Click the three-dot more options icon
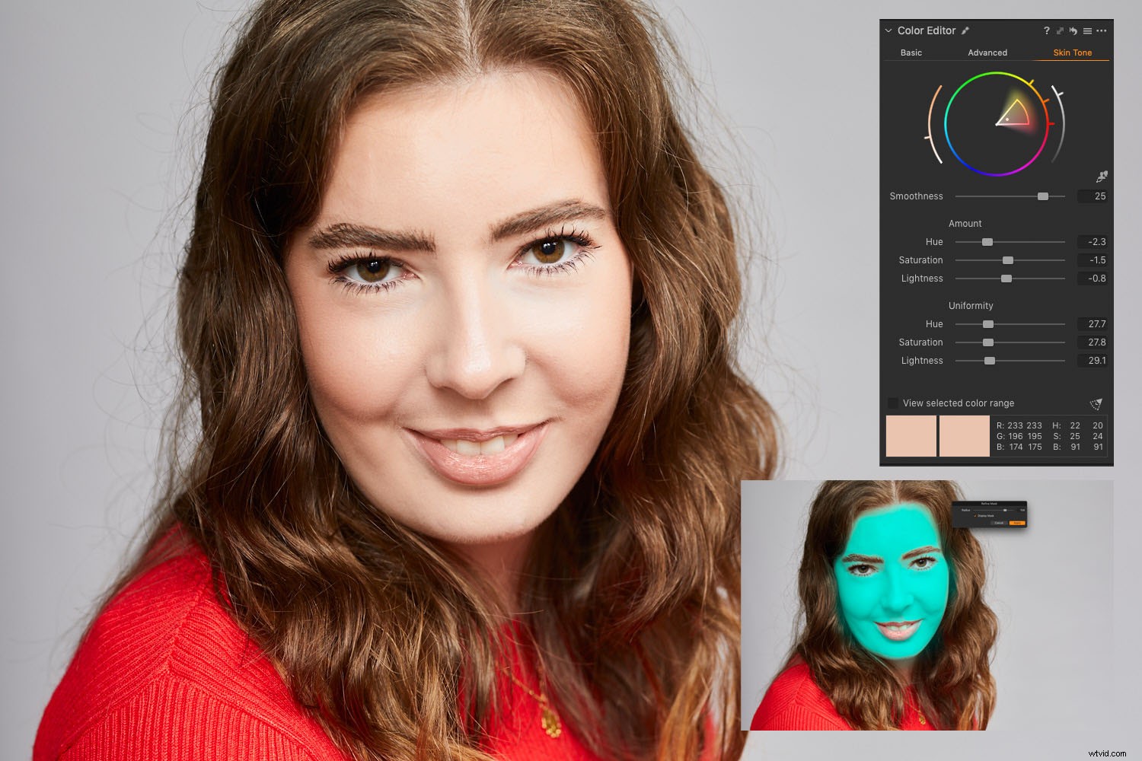Screen dimensions: 1142x761 pyautogui.click(x=1102, y=31)
